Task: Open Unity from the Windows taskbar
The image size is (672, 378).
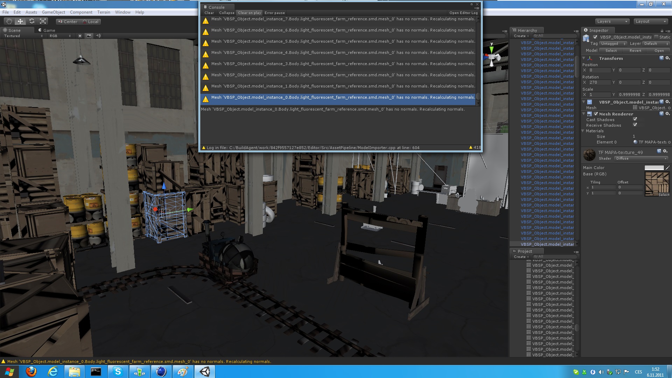Action: [204, 372]
